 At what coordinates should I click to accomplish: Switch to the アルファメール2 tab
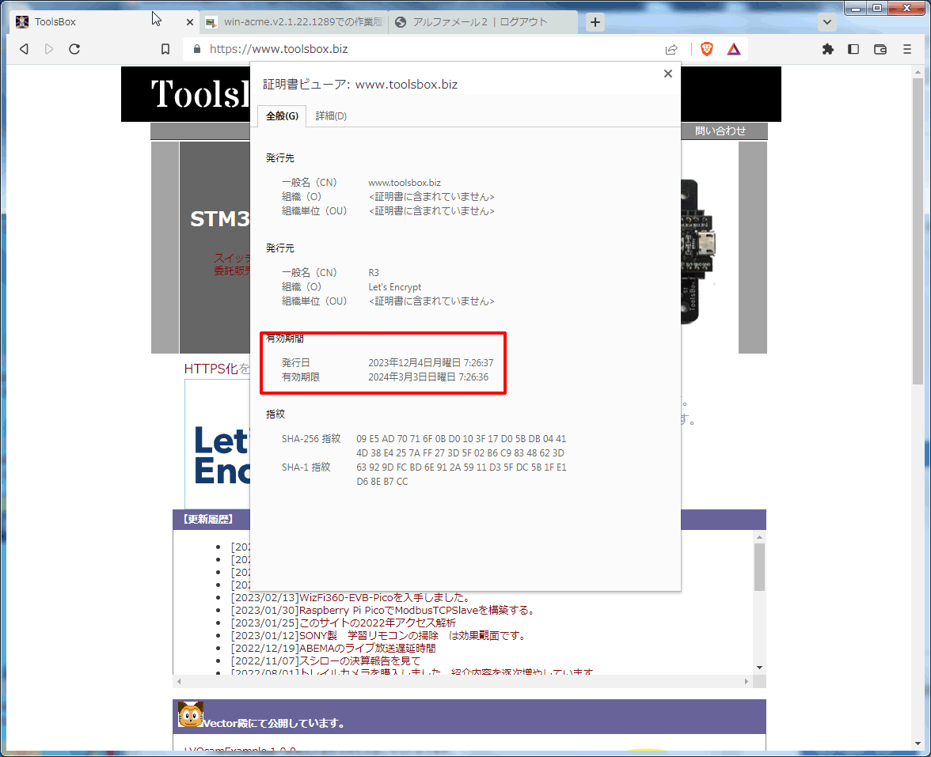482,22
